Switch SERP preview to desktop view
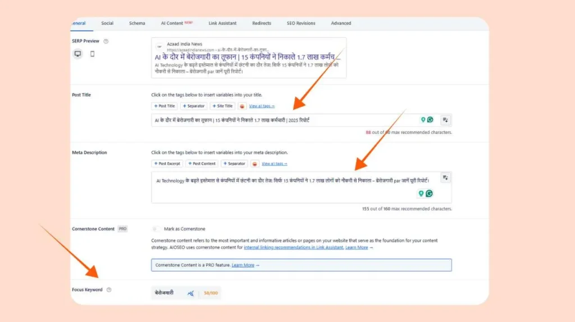Viewport: 575px width, 322px height. (x=78, y=54)
